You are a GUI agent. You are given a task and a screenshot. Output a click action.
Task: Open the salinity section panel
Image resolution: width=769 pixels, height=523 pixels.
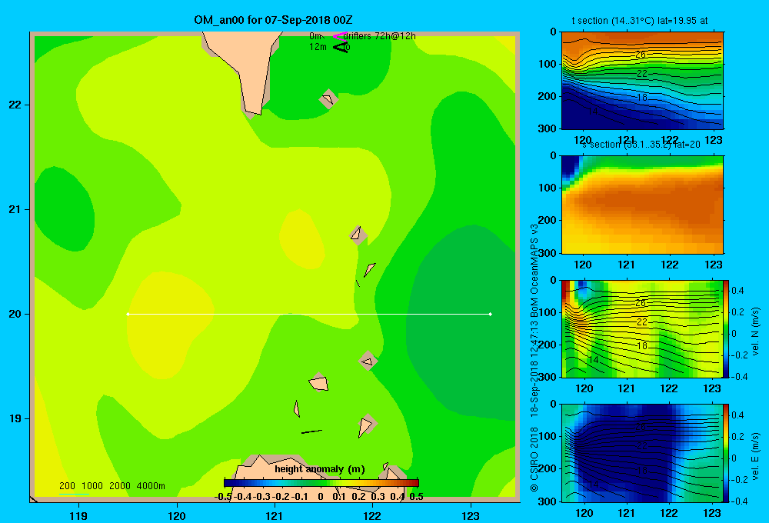point(642,205)
